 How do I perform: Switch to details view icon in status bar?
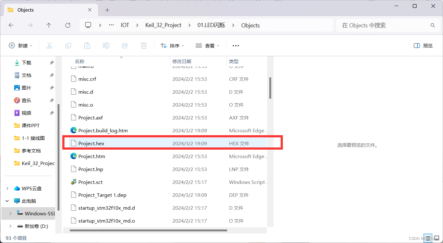click(428, 238)
